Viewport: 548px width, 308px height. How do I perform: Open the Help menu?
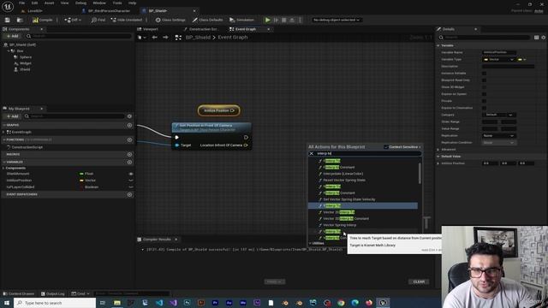pos(132,3)
